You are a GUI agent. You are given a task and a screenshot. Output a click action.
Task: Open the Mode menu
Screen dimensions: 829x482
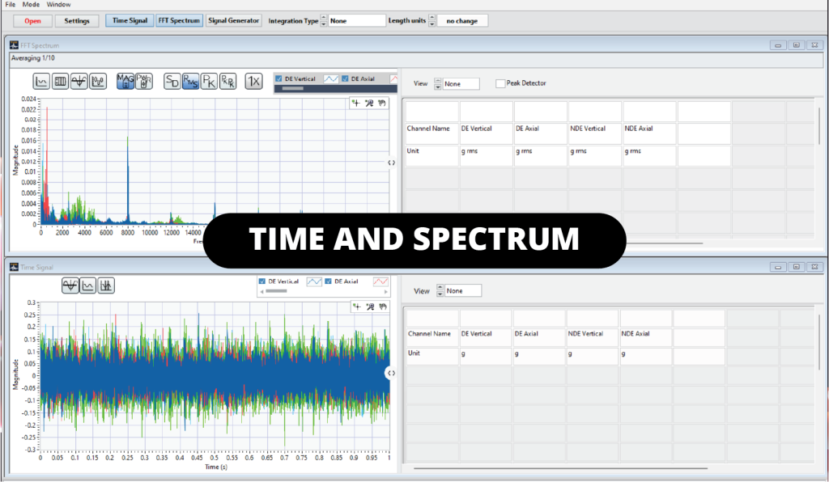(x=31, y=4)
